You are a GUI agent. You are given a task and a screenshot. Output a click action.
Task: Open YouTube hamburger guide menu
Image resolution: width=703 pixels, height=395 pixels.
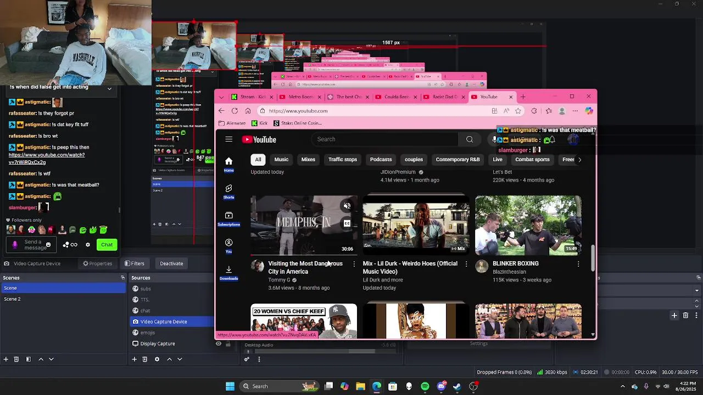(x=229, y=139)
